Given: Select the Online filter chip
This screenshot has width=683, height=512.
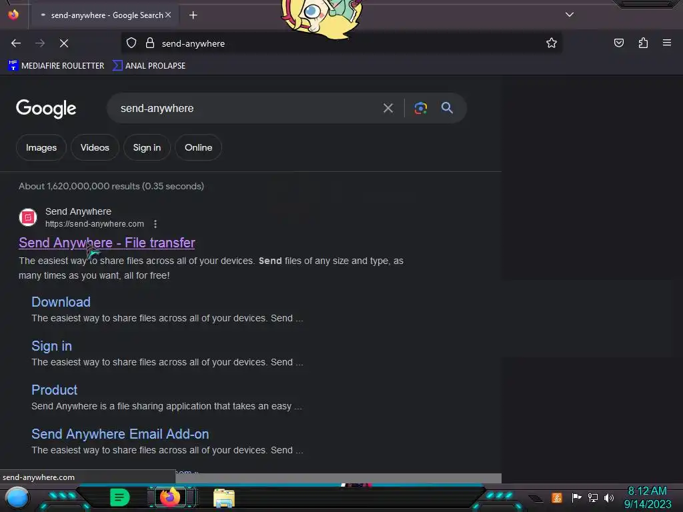Looking at the screenshot, I should [199, 147].
